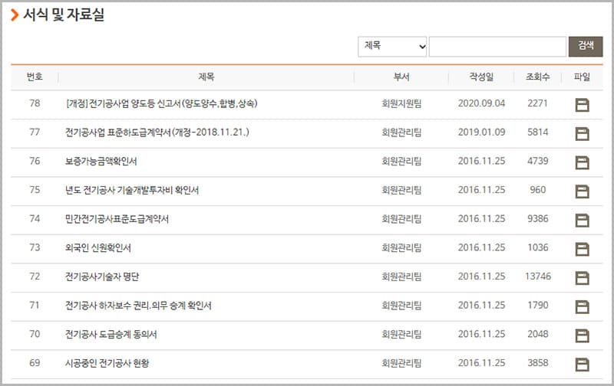Click the search text input field

pos(497,47)
